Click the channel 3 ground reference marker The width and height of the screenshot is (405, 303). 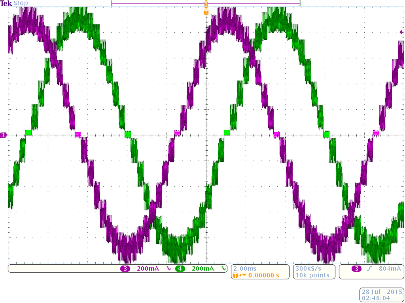click(3, 135)
